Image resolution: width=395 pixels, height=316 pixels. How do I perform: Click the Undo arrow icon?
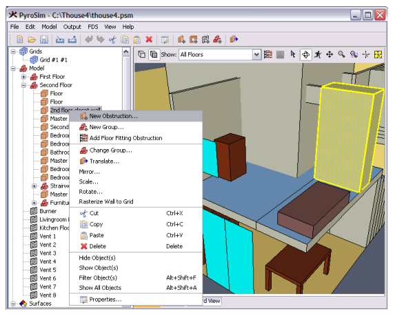point(89,39)
